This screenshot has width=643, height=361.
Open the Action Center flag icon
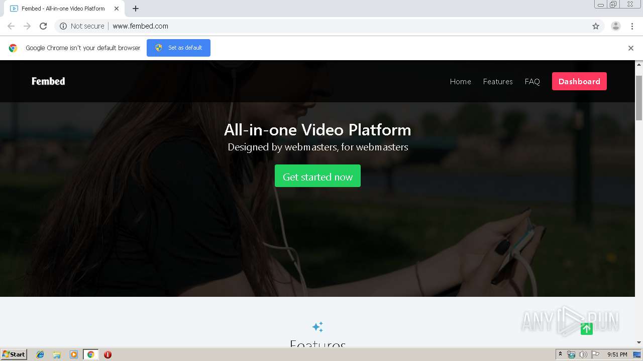595,354
